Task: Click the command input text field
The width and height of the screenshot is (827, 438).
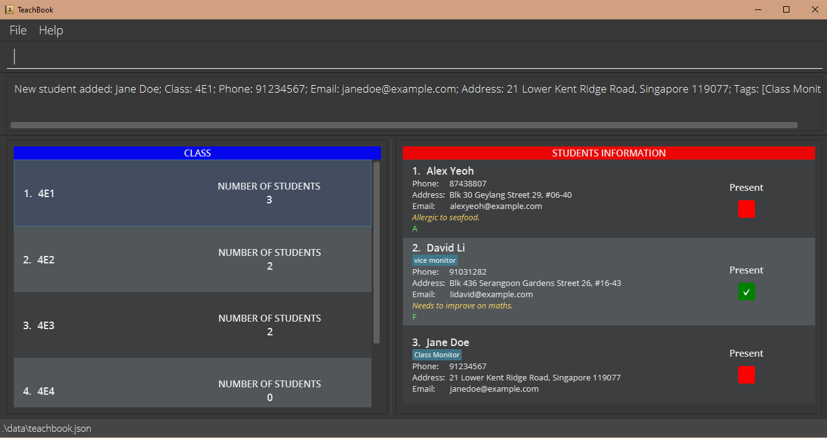Action: 413,57
